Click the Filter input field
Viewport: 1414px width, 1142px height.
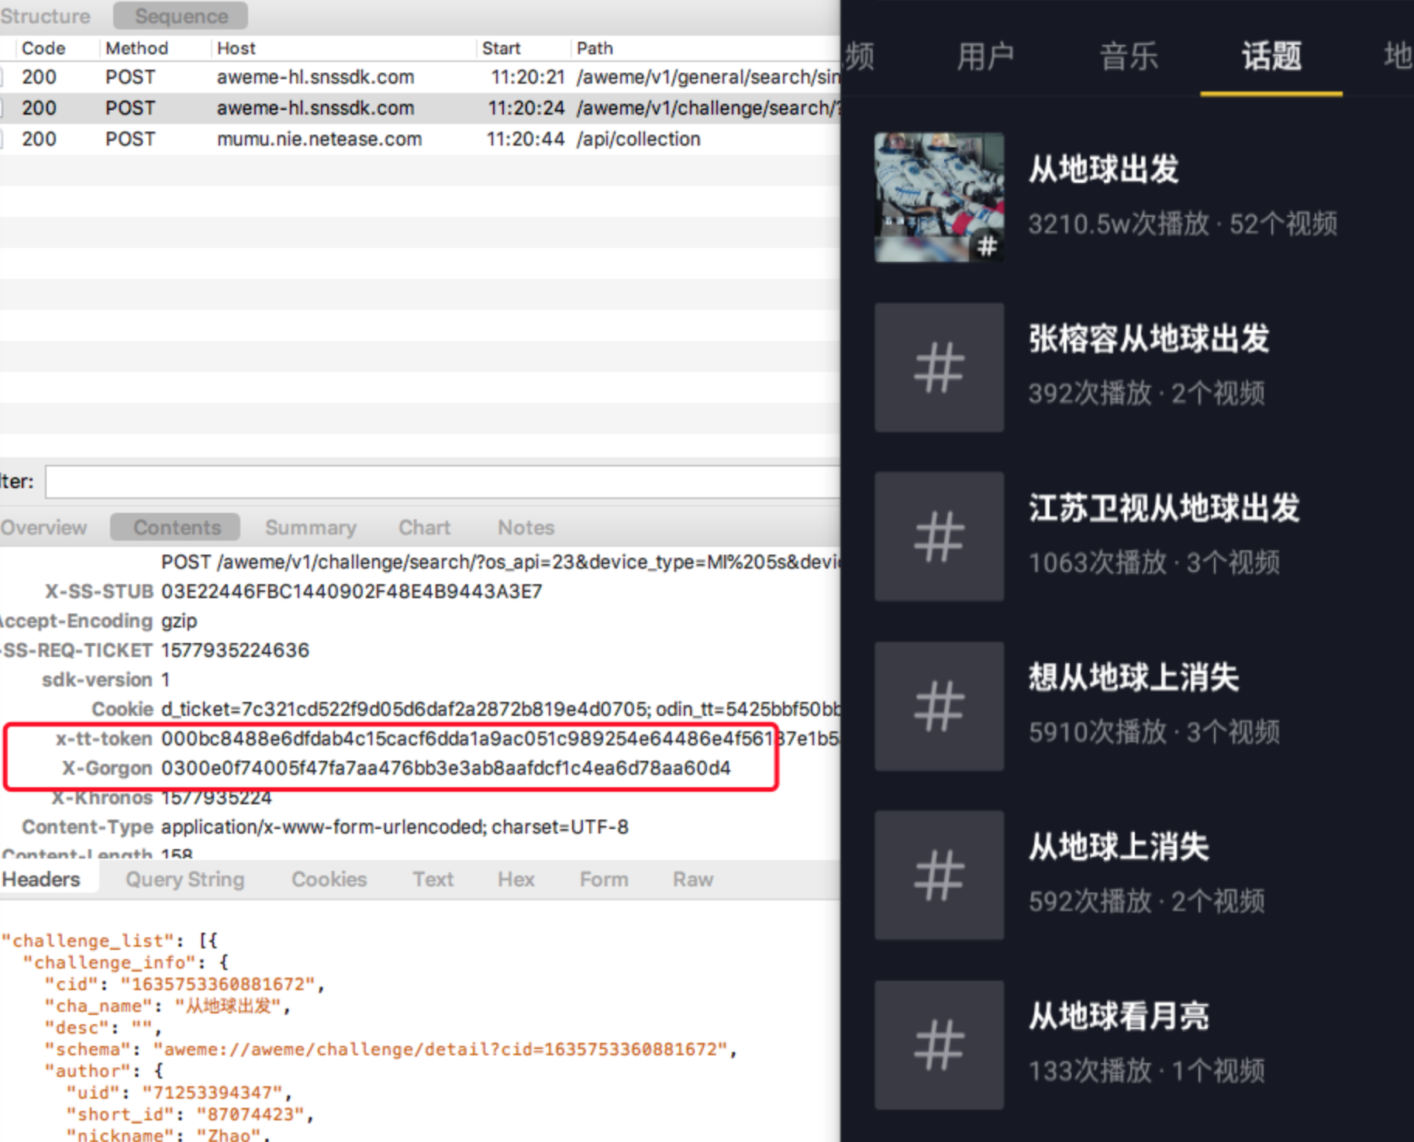(x=443, y=482)
